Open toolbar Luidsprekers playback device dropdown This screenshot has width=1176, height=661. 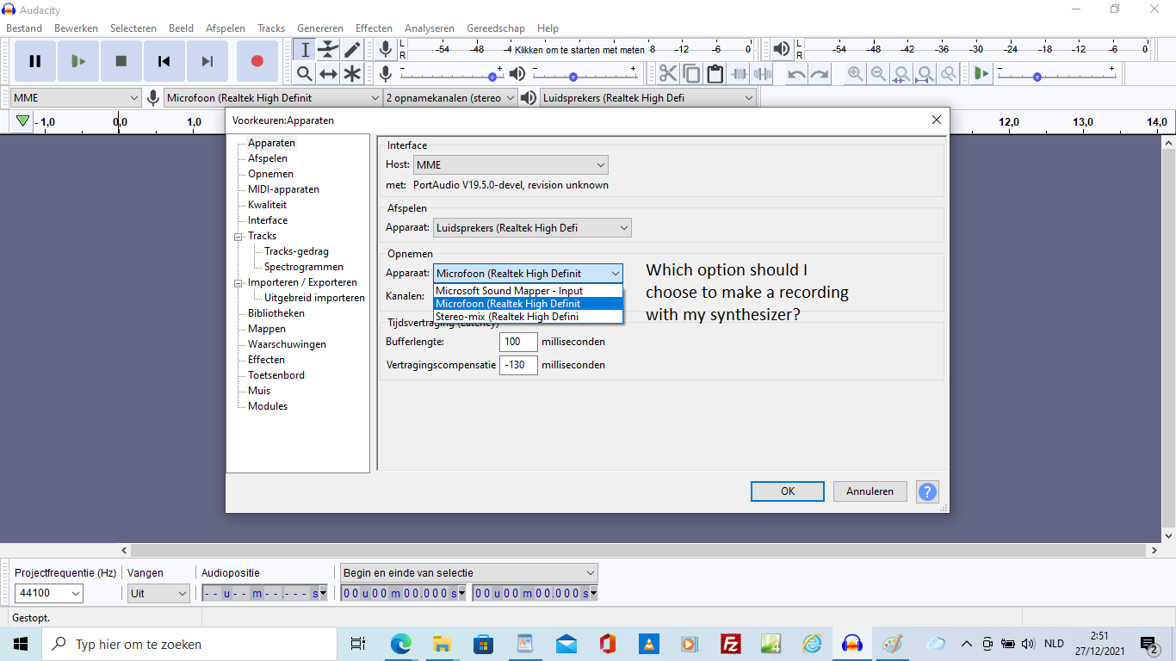click(648, 98)
